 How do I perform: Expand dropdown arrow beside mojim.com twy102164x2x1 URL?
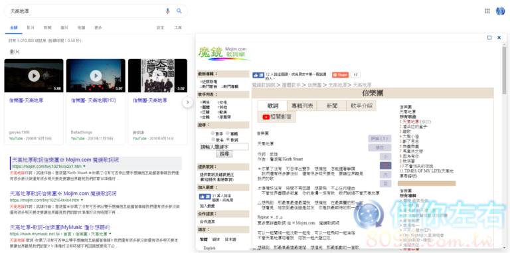[84, 167]
